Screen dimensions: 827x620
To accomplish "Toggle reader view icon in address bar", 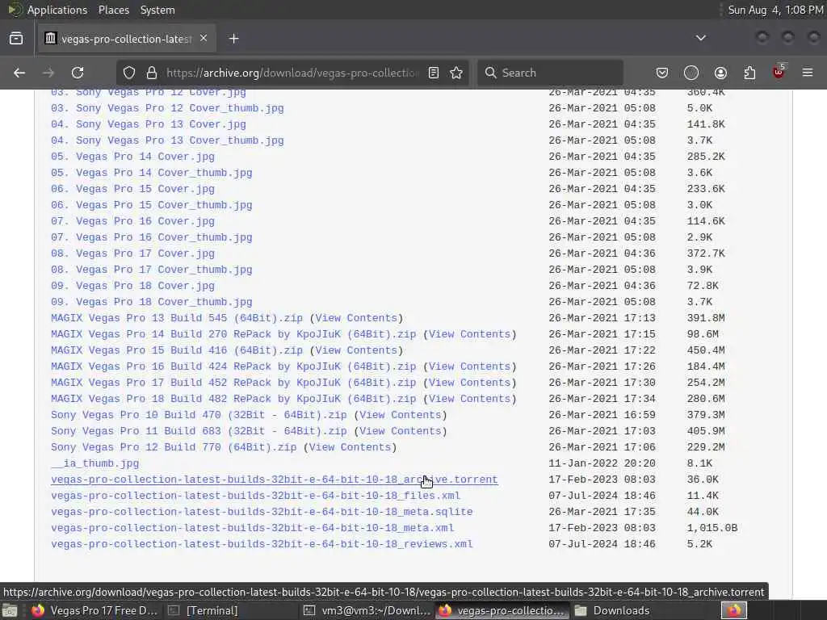I will 434,73.
